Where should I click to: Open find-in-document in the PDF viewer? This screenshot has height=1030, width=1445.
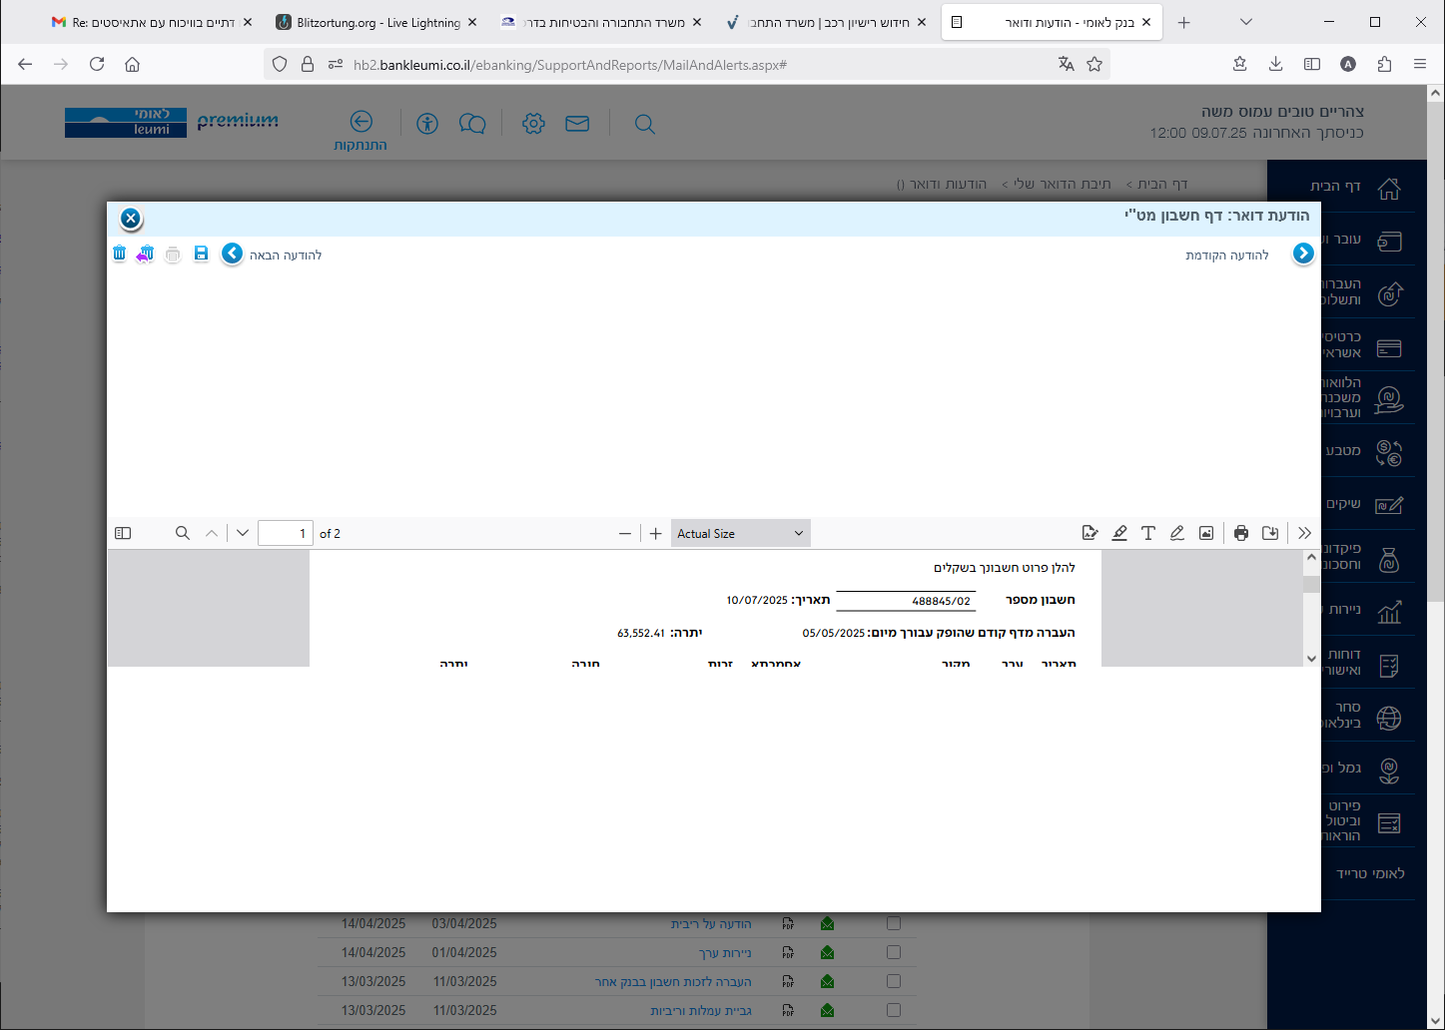pos(183,533)
